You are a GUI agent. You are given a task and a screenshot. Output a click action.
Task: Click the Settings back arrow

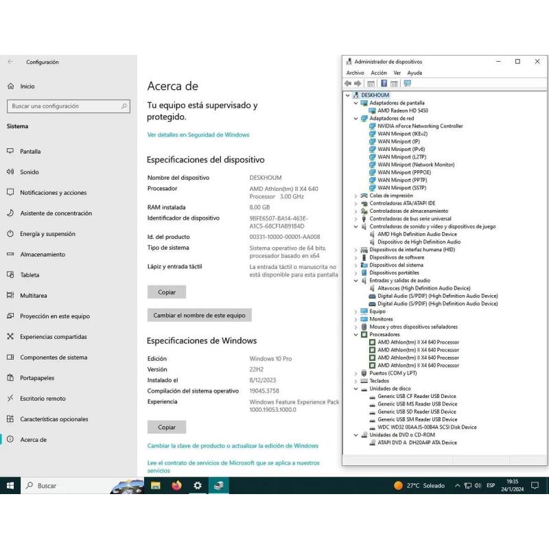pos(10,62)
